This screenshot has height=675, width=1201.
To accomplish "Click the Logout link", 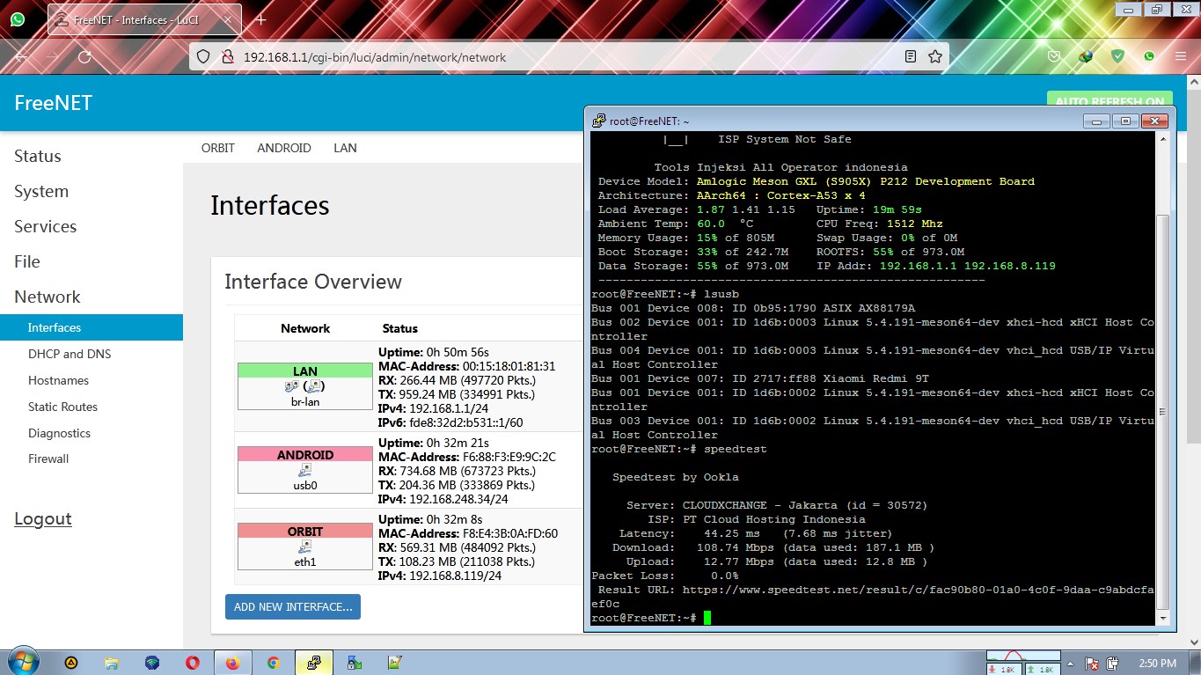I will [43, 518].
